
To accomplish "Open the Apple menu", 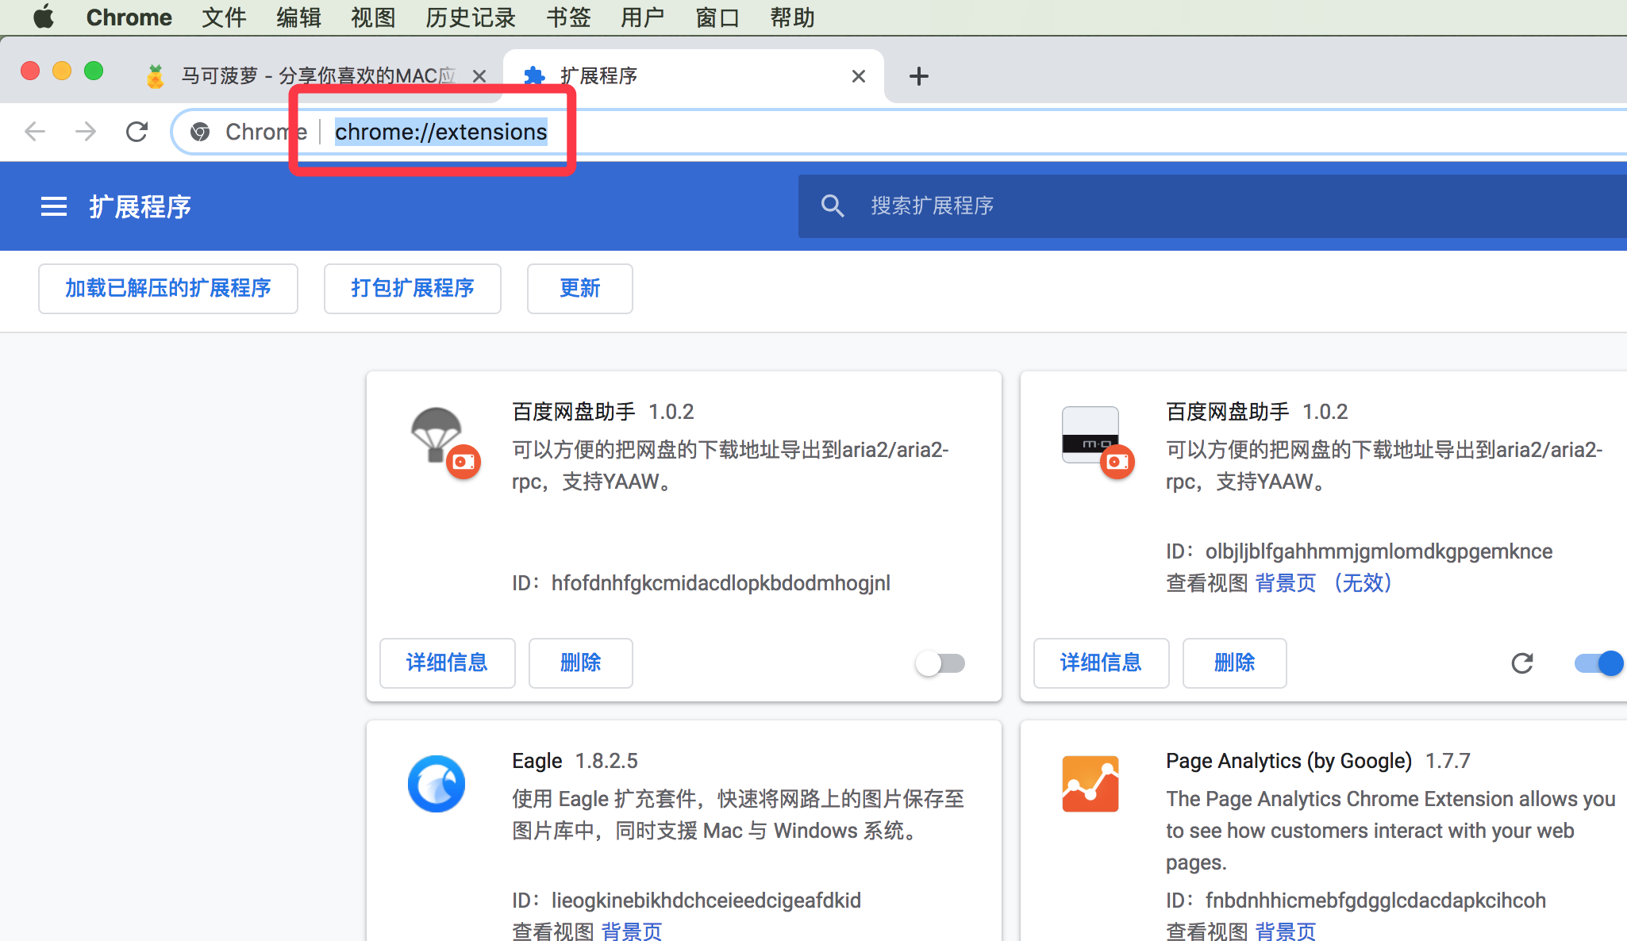I will coord(44,17).
